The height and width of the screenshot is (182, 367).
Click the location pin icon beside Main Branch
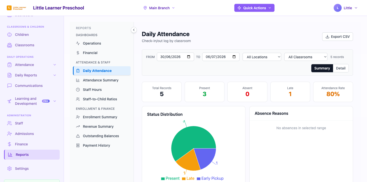coord(145,8)
